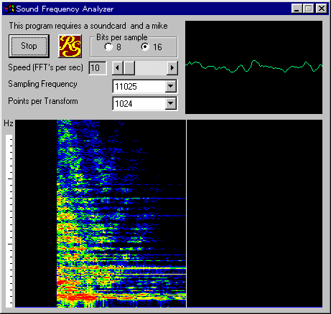331x314 pixels.
Task: Click the speed slider thumb
Action: (129, 68)
